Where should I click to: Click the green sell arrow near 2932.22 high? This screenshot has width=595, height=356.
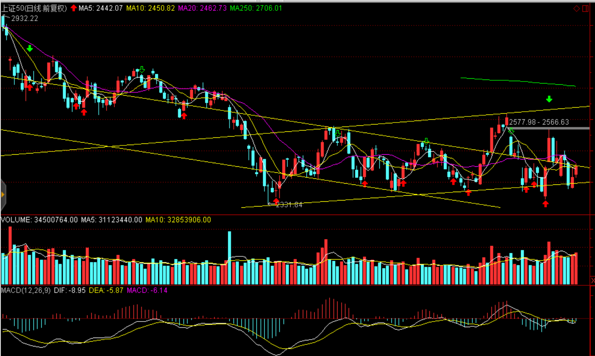pos(30,49)
